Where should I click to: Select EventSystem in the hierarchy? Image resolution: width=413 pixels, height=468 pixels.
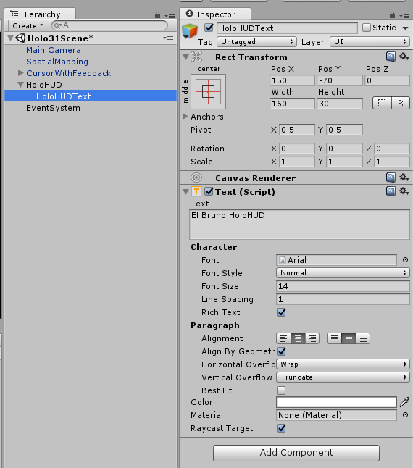tap(53, 108)
